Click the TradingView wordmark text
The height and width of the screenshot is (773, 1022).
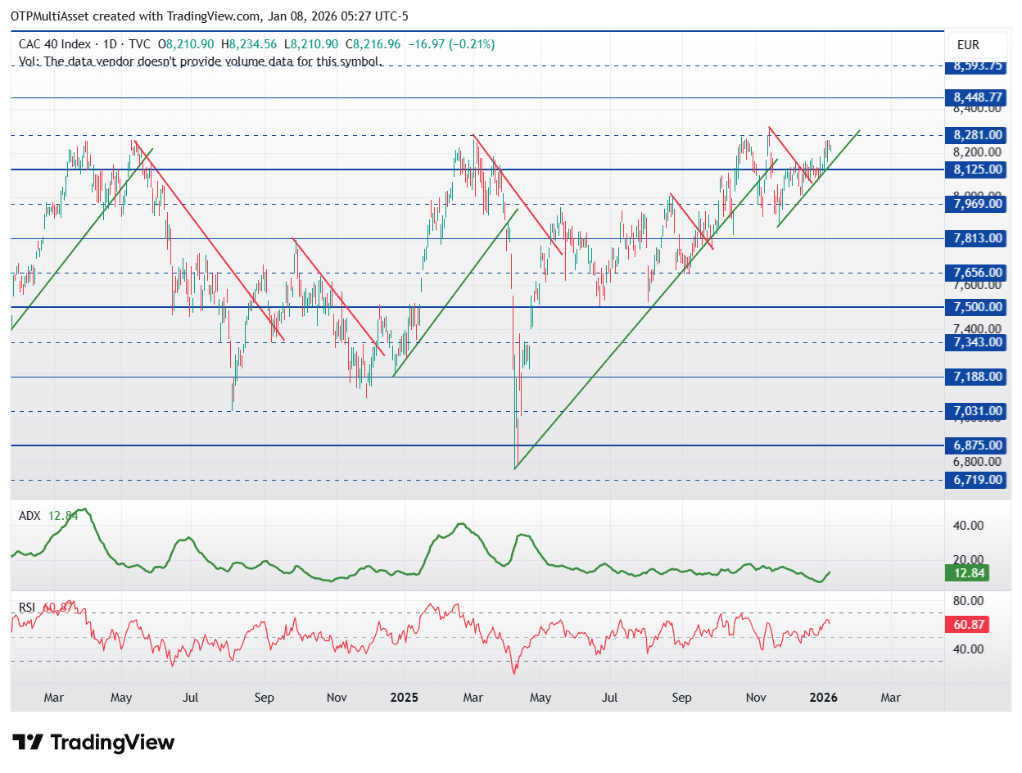pyautogui.click(x=113, y=743)
